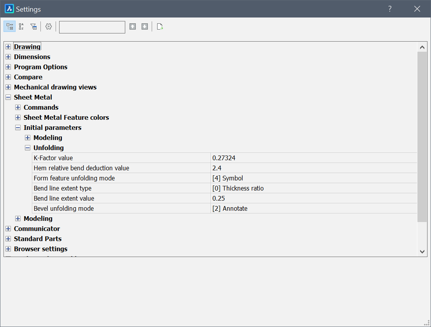Image resolution: width=431 pixels, height=327 pixels.
Task: Switch to the categorized tree view icon
Action: click(10, 26)
